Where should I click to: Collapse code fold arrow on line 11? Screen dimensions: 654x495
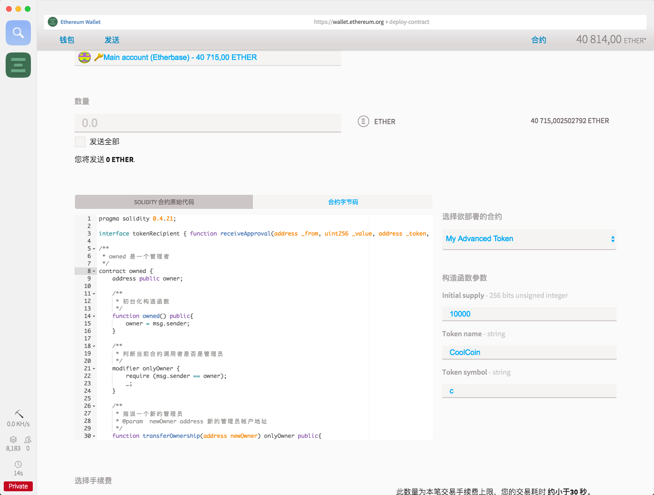tap(94, 294)
